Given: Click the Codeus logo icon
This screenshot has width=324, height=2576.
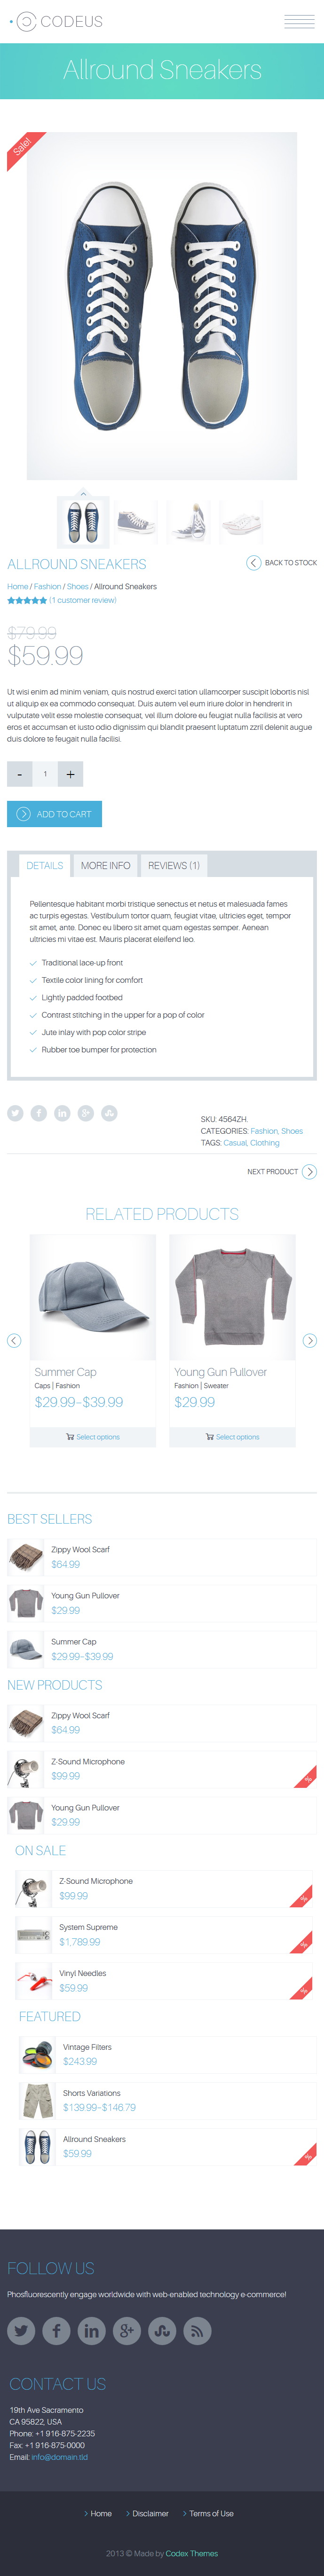Looking at the screenshot, I should pos(27,22).
